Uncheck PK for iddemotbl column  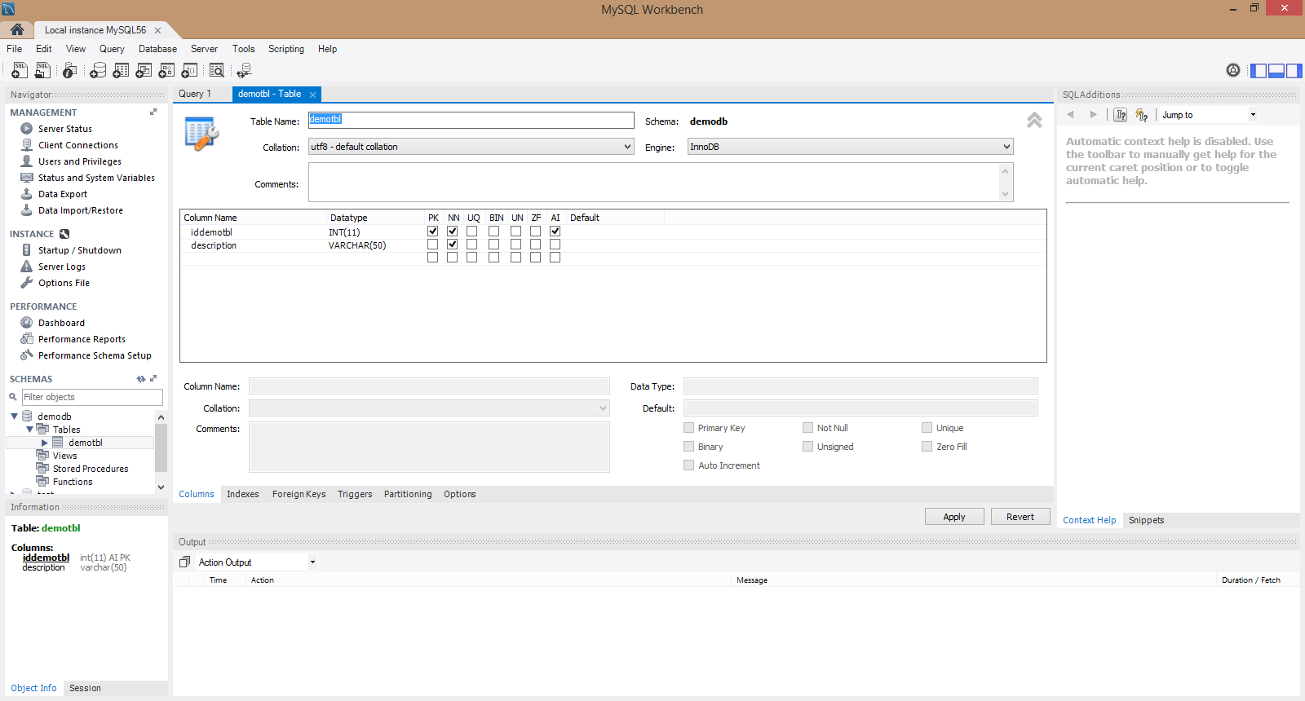433,231
